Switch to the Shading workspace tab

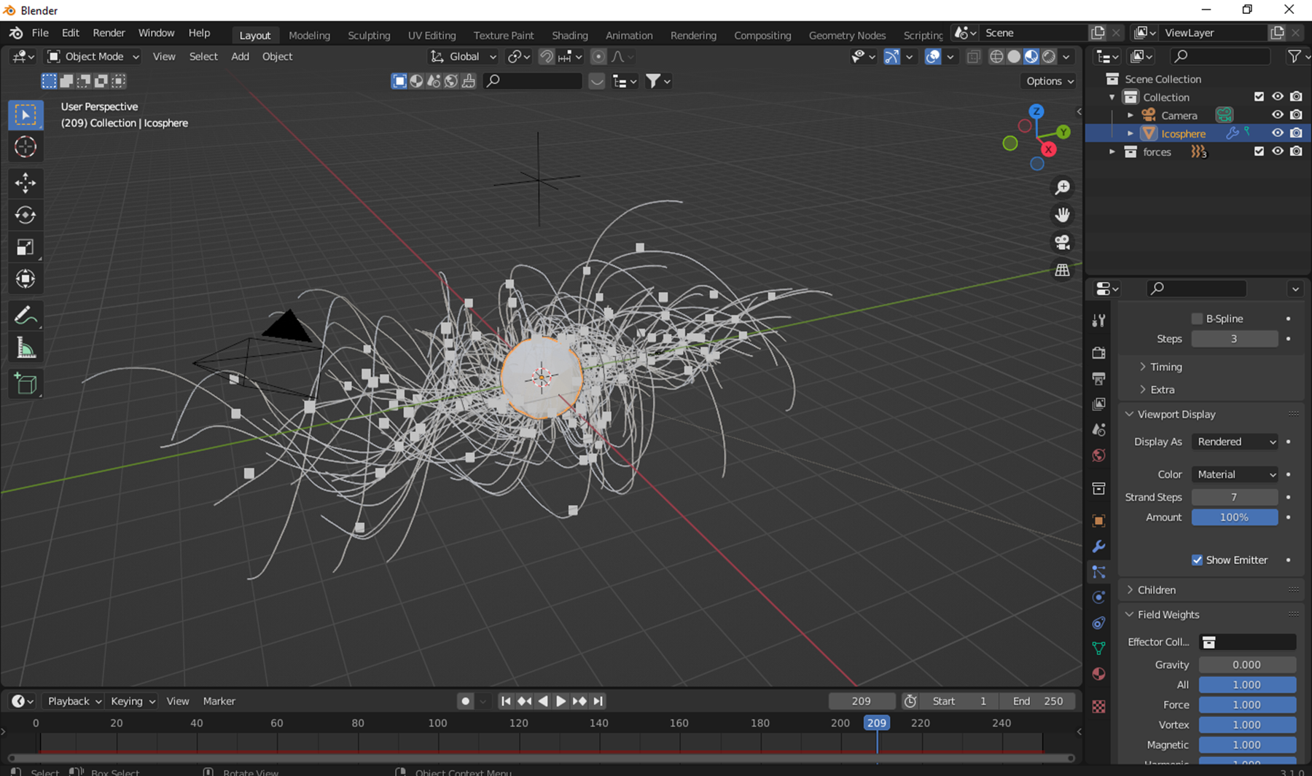coord(570,35)
